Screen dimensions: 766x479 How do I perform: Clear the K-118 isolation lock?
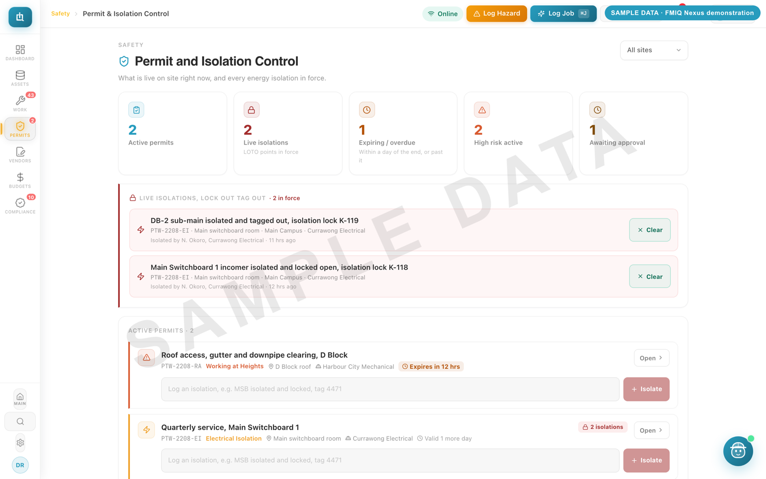click(x=650, y=276)
